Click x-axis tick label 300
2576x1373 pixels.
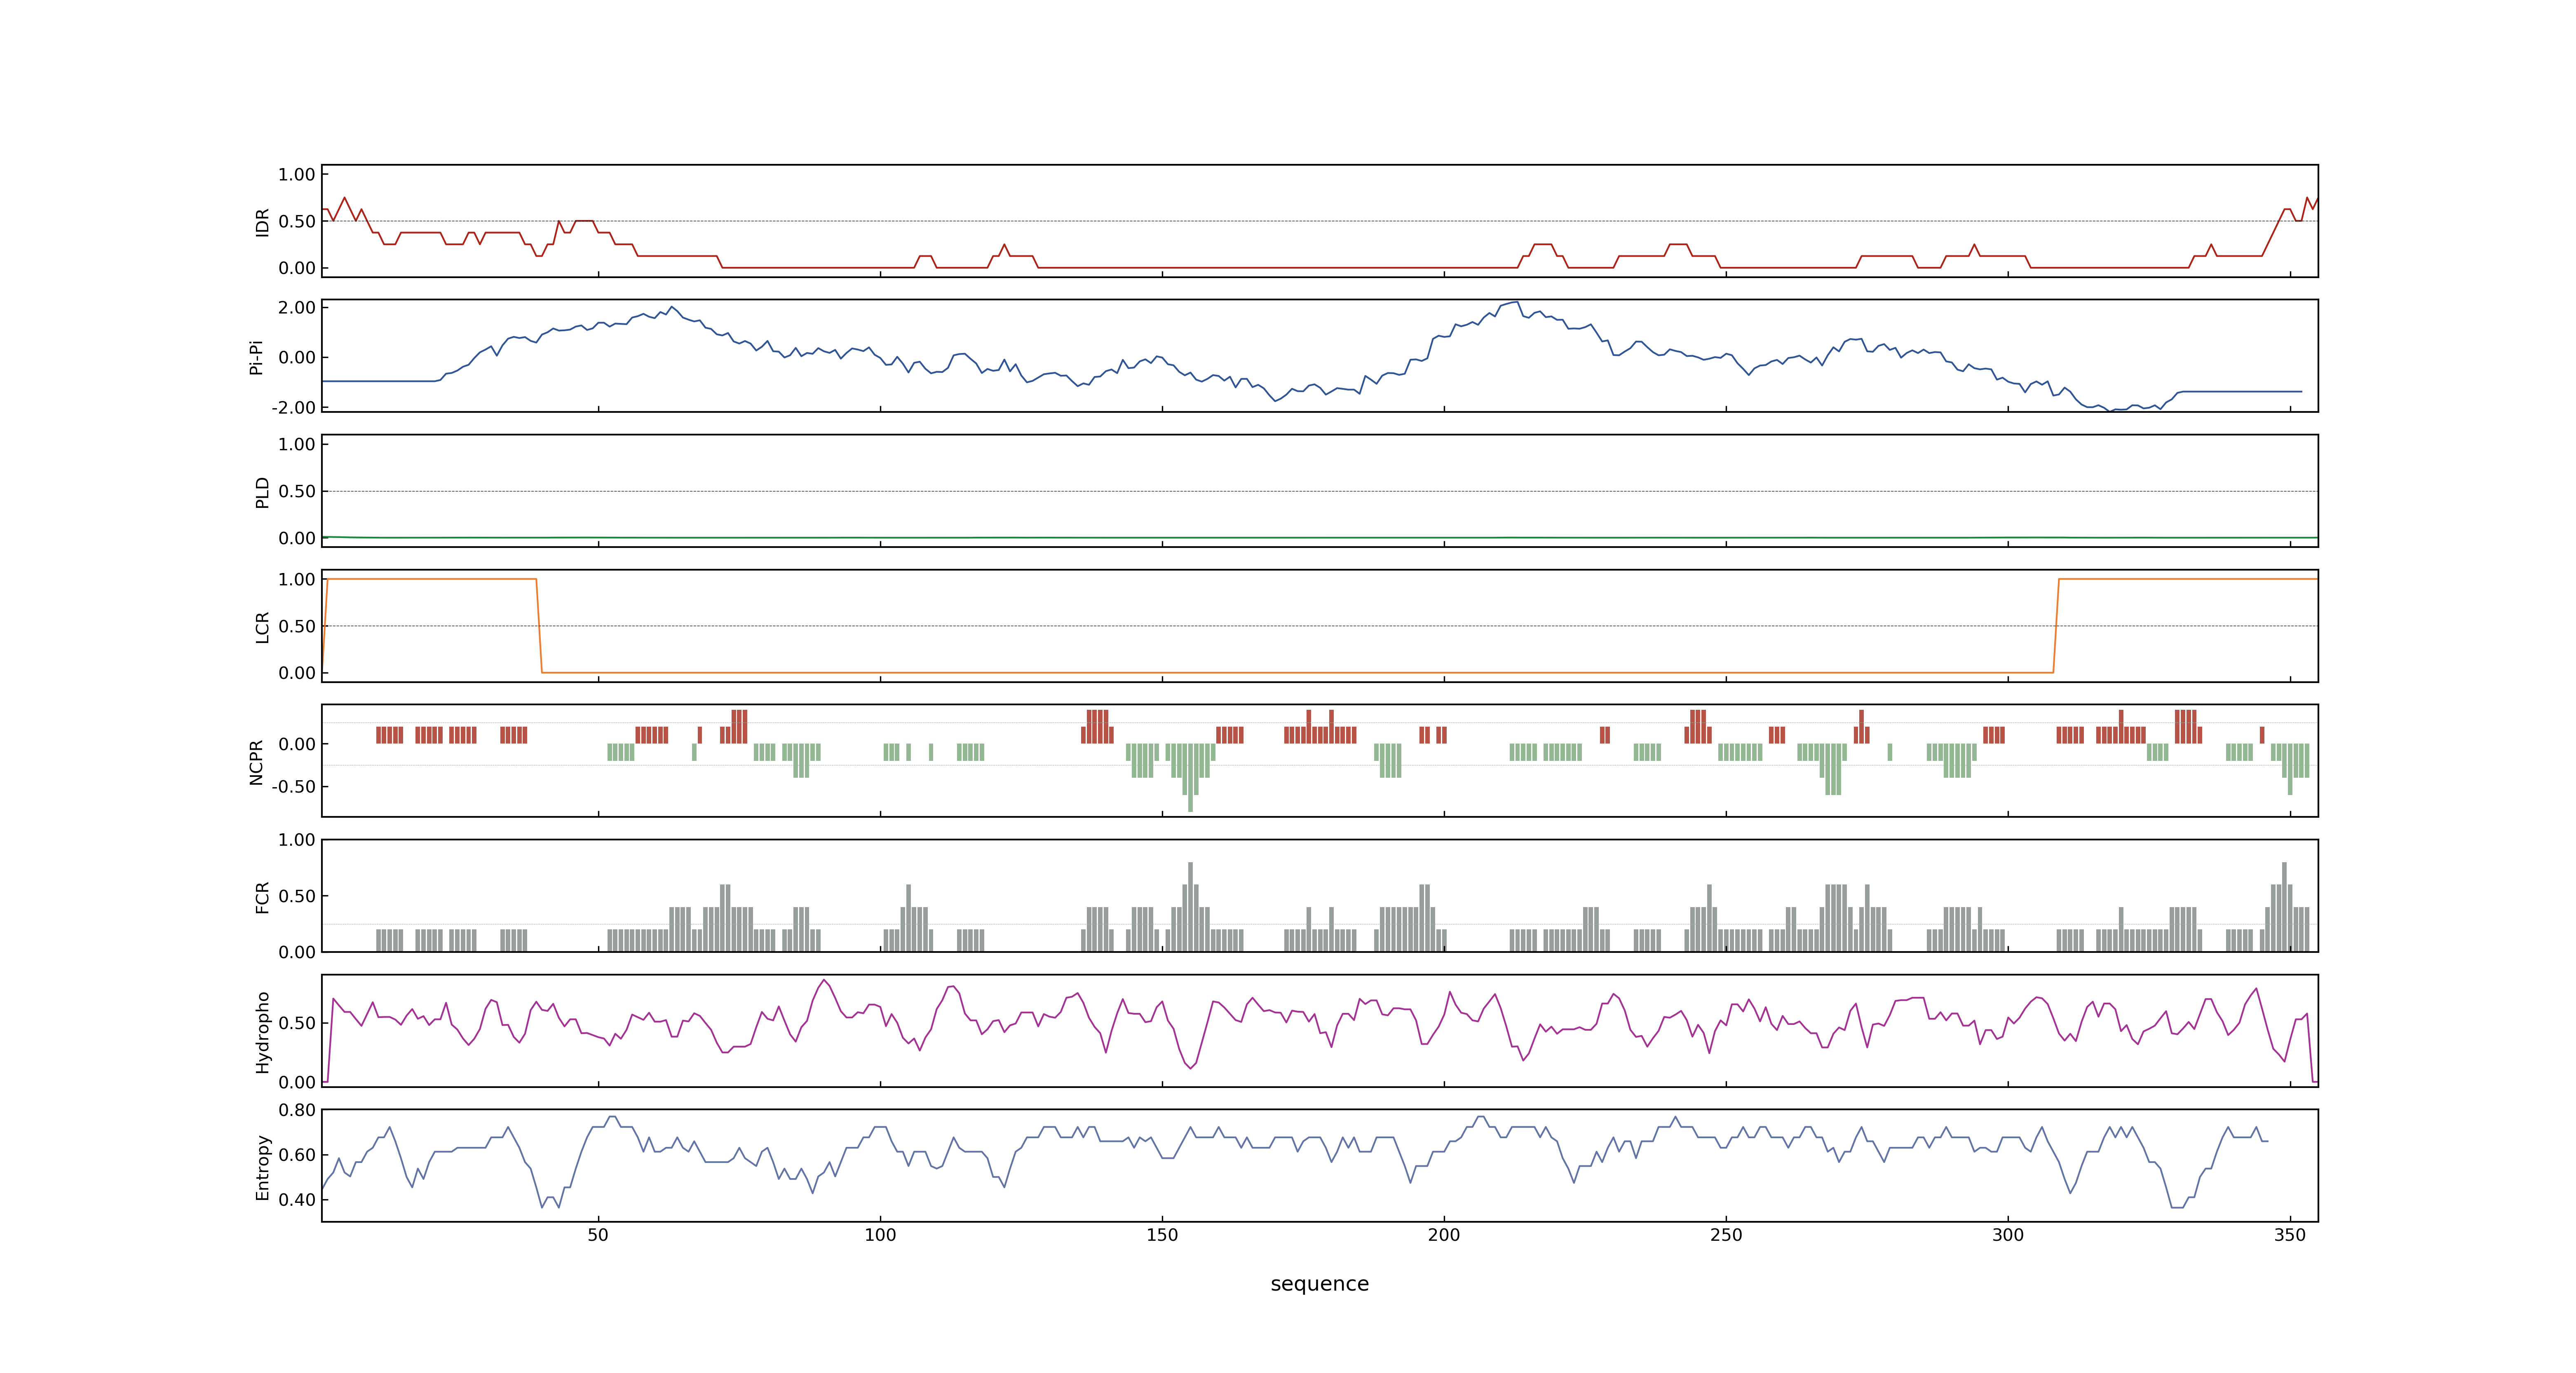click(x=2008, y=1235)
